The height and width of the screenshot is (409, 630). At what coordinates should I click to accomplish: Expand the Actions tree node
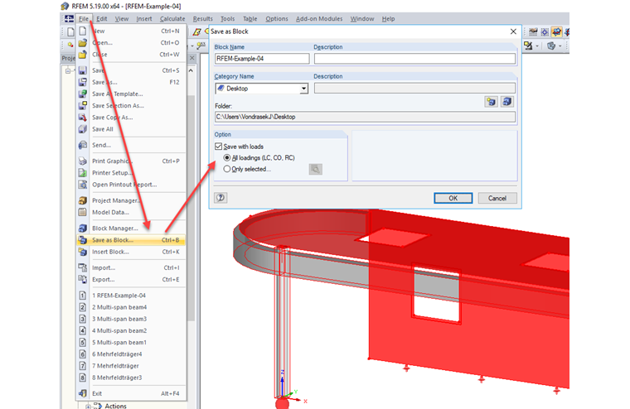89,407
